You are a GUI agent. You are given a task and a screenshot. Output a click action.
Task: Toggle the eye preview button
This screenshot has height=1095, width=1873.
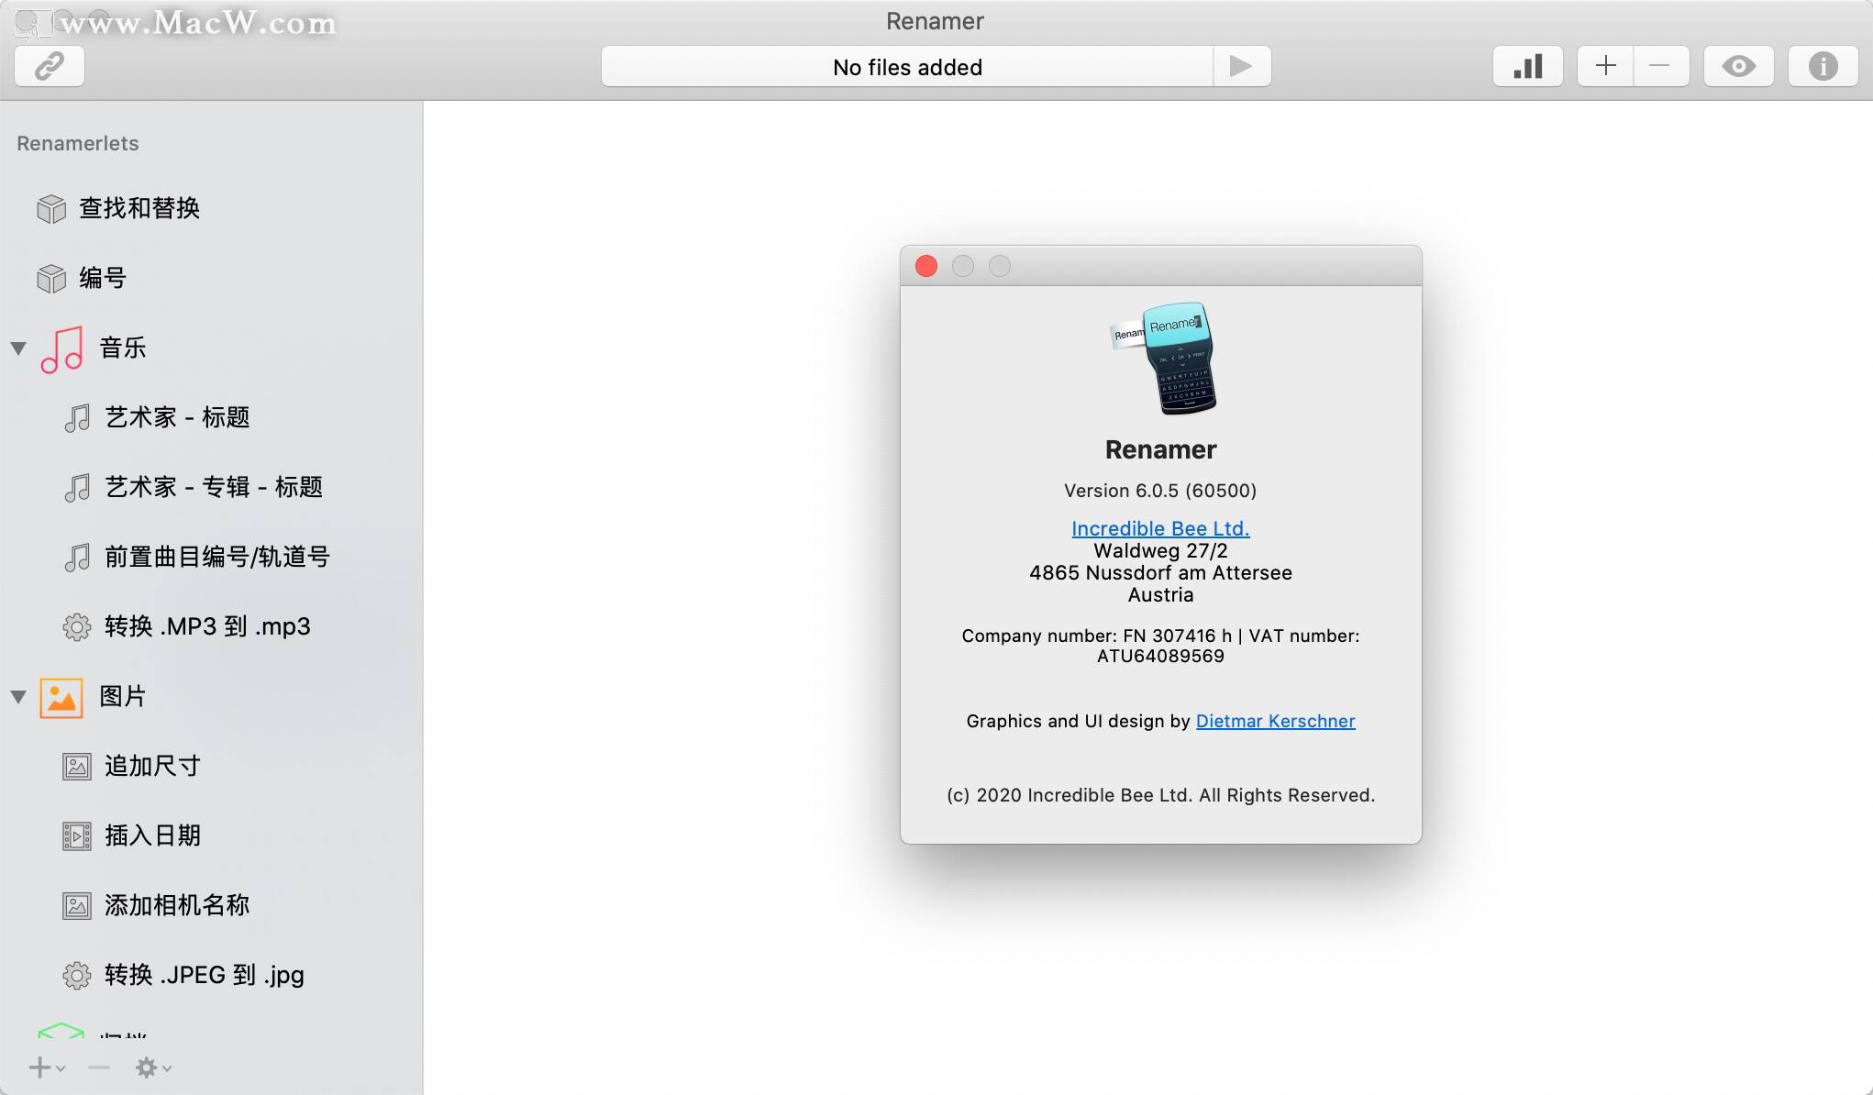(1738, 66)
